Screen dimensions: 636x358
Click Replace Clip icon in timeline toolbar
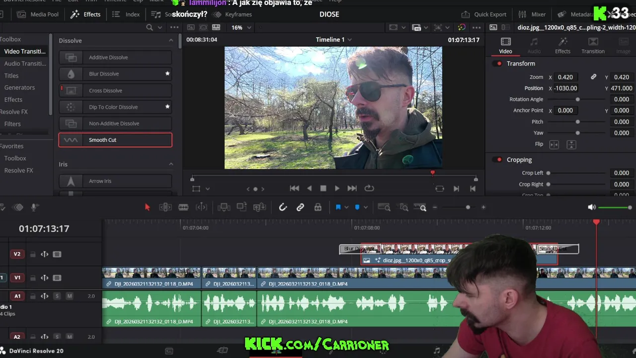click(x=259, y=207)
